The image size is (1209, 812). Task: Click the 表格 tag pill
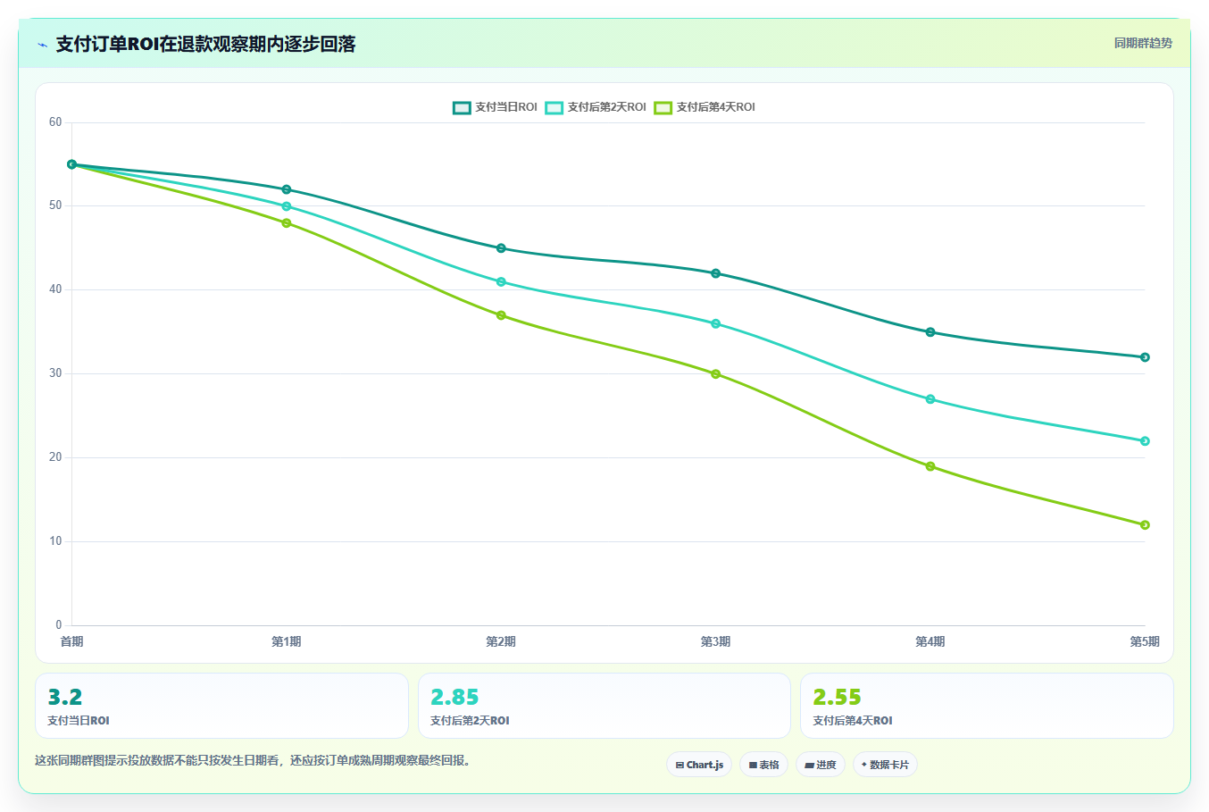pos(763,765)
